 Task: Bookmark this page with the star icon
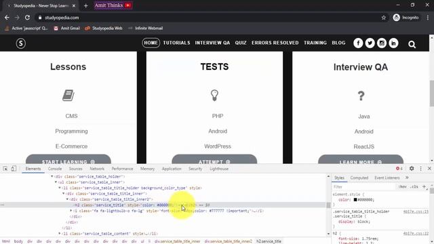pyautogui.click(x=384, y=18)
